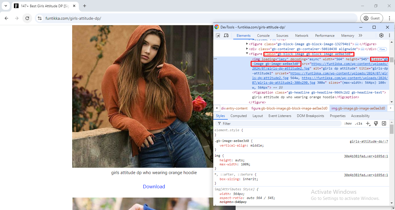Click the girl in orange hoodie image
The width and height of the screenshot is (395, 210).
[143, 96]
